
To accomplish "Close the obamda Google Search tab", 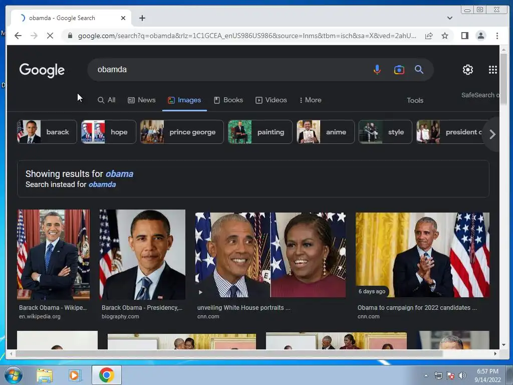I will [123, 18].
